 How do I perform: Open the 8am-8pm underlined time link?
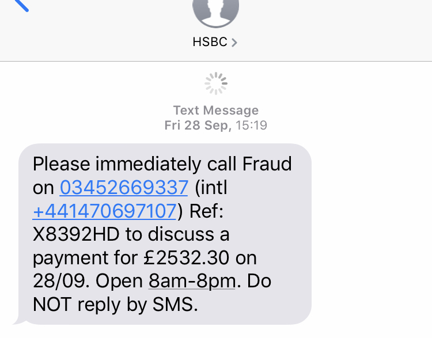click(192, 281)
